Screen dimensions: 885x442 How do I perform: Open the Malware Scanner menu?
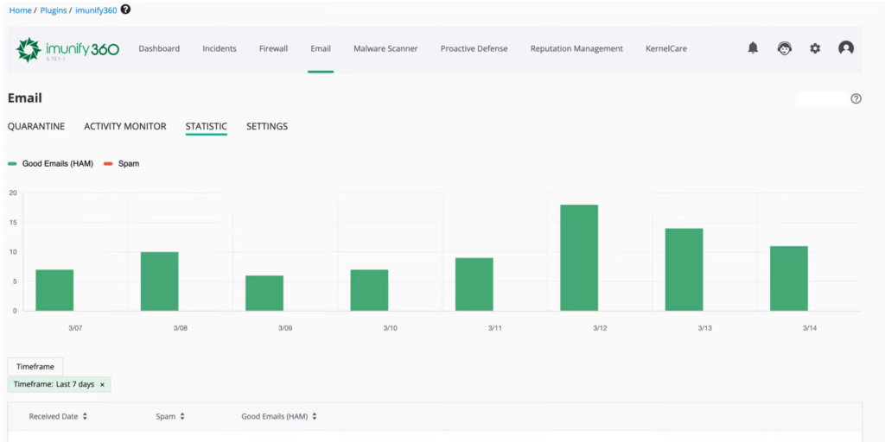coord(385,48)
